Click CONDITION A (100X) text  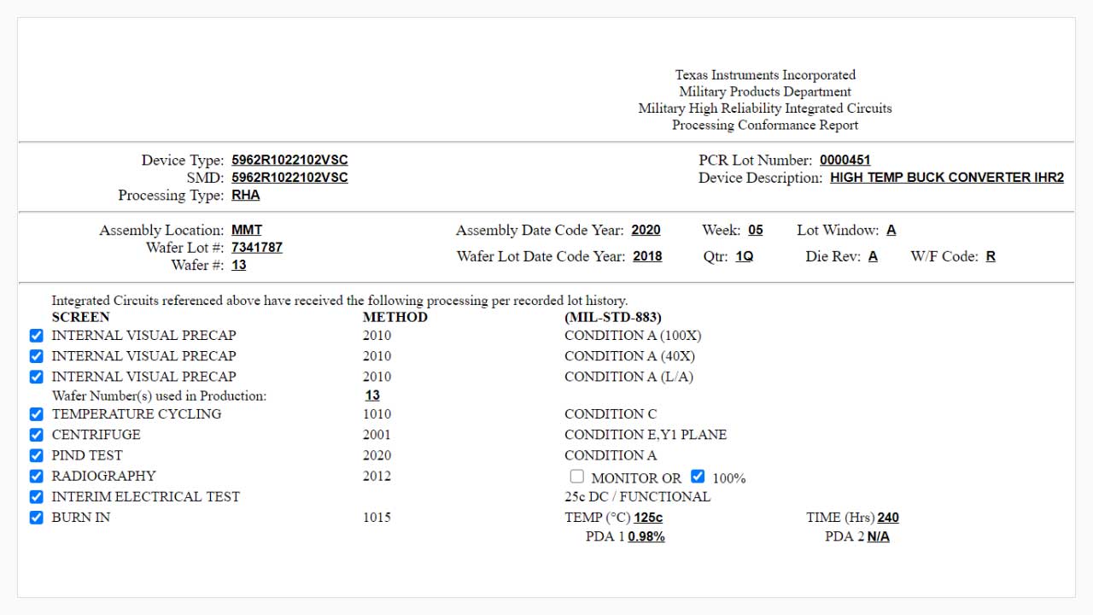tap(633, 336)
